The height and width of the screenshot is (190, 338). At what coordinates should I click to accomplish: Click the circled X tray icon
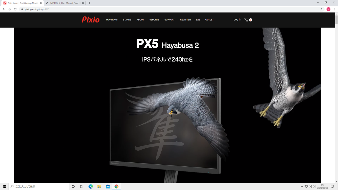tap(314, 186)
